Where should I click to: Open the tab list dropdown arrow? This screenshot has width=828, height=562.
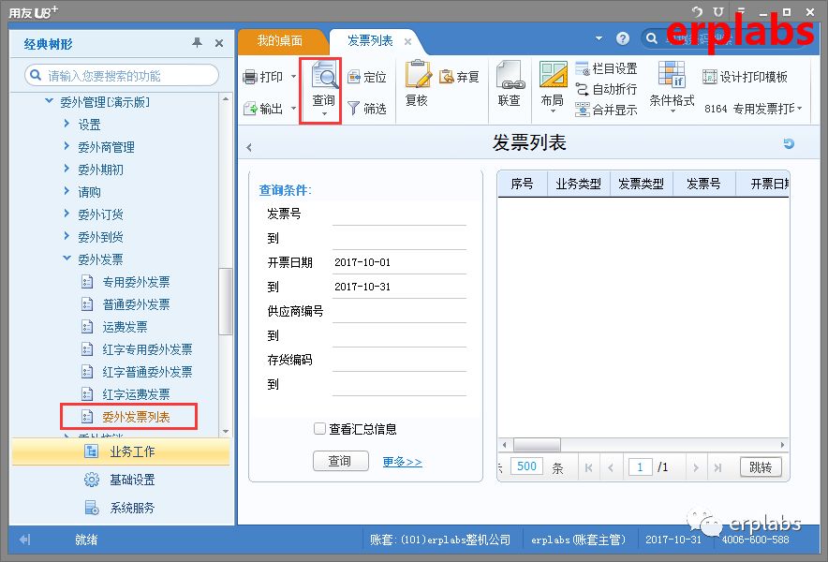(599, 38)
